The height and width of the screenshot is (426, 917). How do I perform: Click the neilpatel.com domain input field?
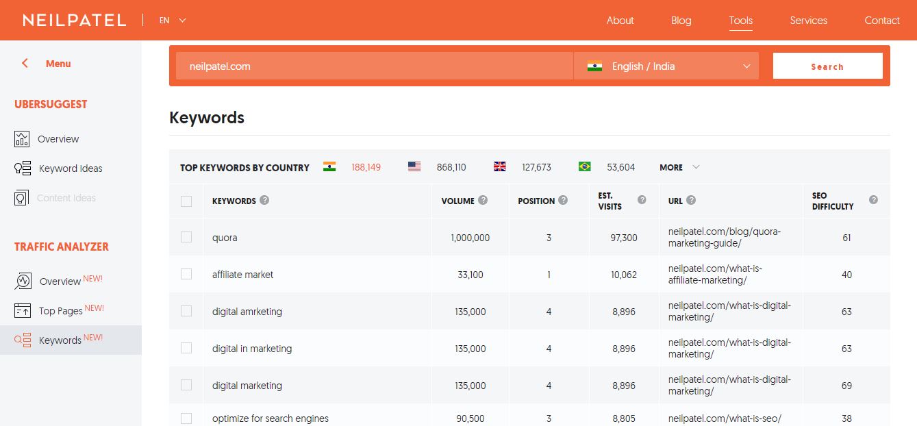(x=375, y=66)
